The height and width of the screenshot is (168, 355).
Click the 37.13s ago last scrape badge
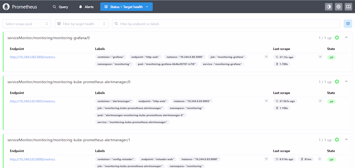[284, 57]
